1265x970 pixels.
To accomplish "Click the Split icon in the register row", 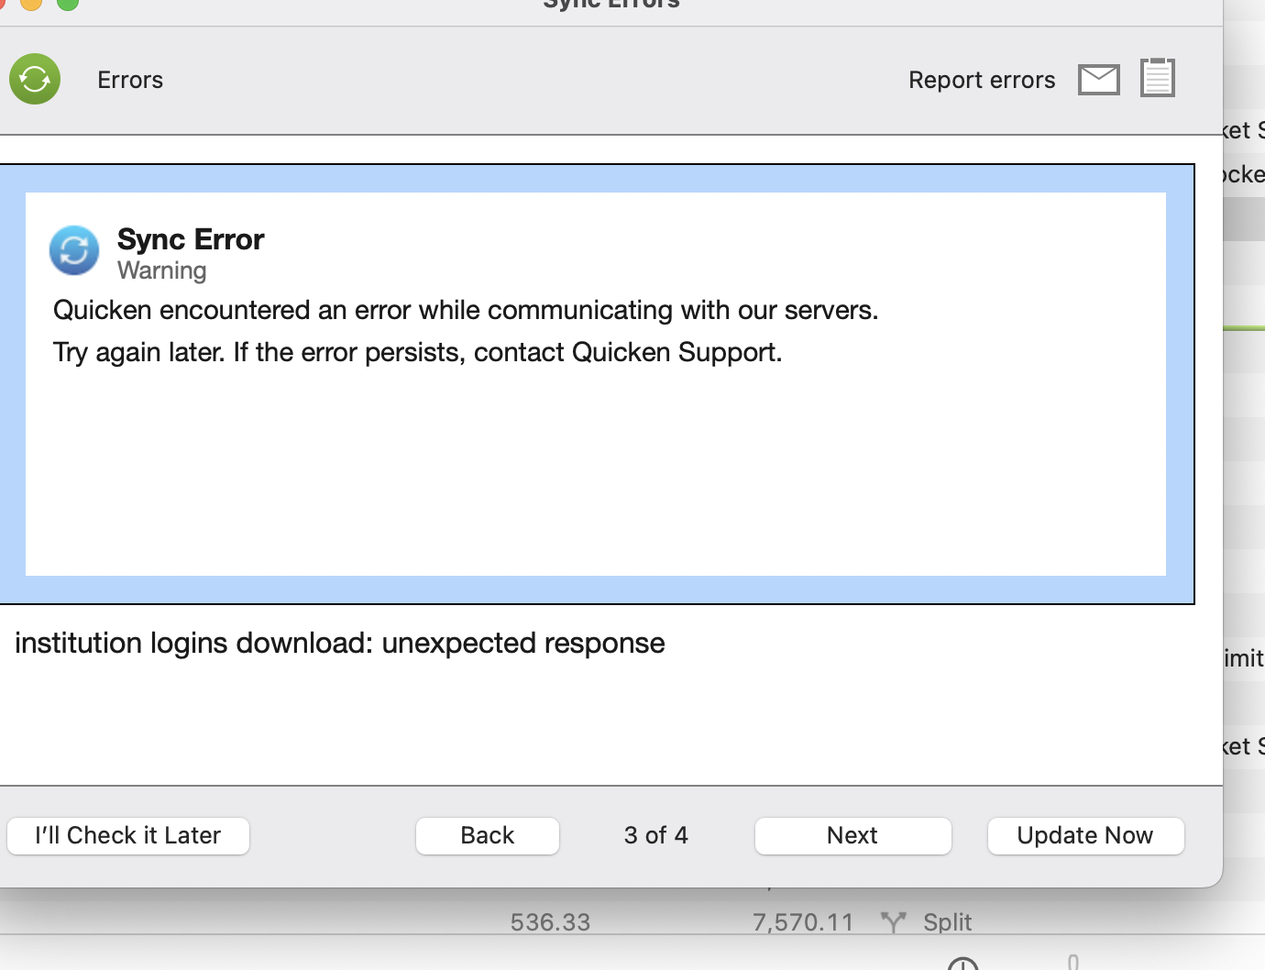I will [893, 921].
